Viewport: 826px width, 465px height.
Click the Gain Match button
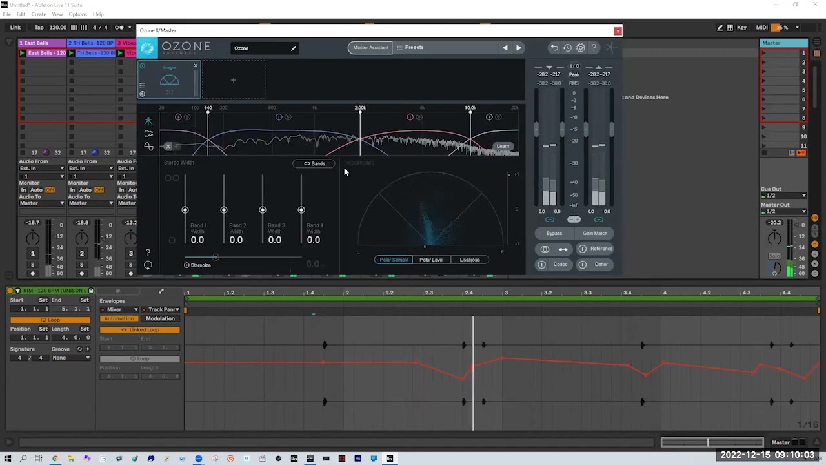click(595, 233)
